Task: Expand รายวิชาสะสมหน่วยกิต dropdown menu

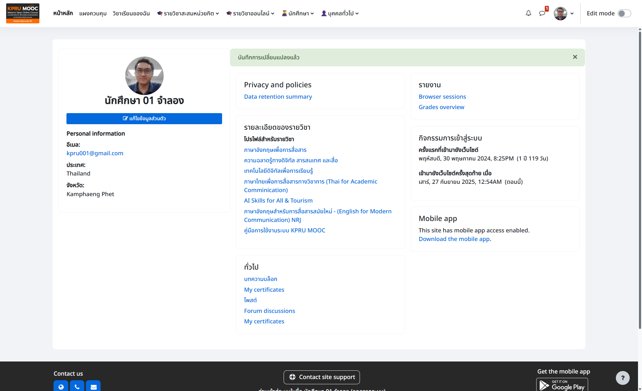Action: coord(188,13)
